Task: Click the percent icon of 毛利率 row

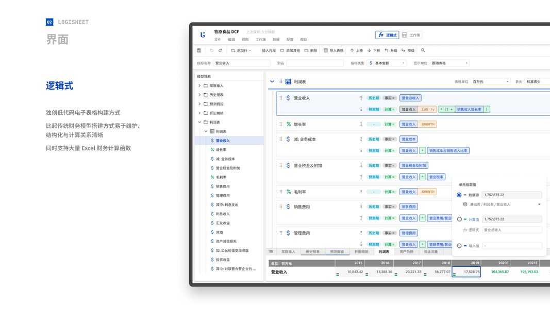Action: (289, 192)
